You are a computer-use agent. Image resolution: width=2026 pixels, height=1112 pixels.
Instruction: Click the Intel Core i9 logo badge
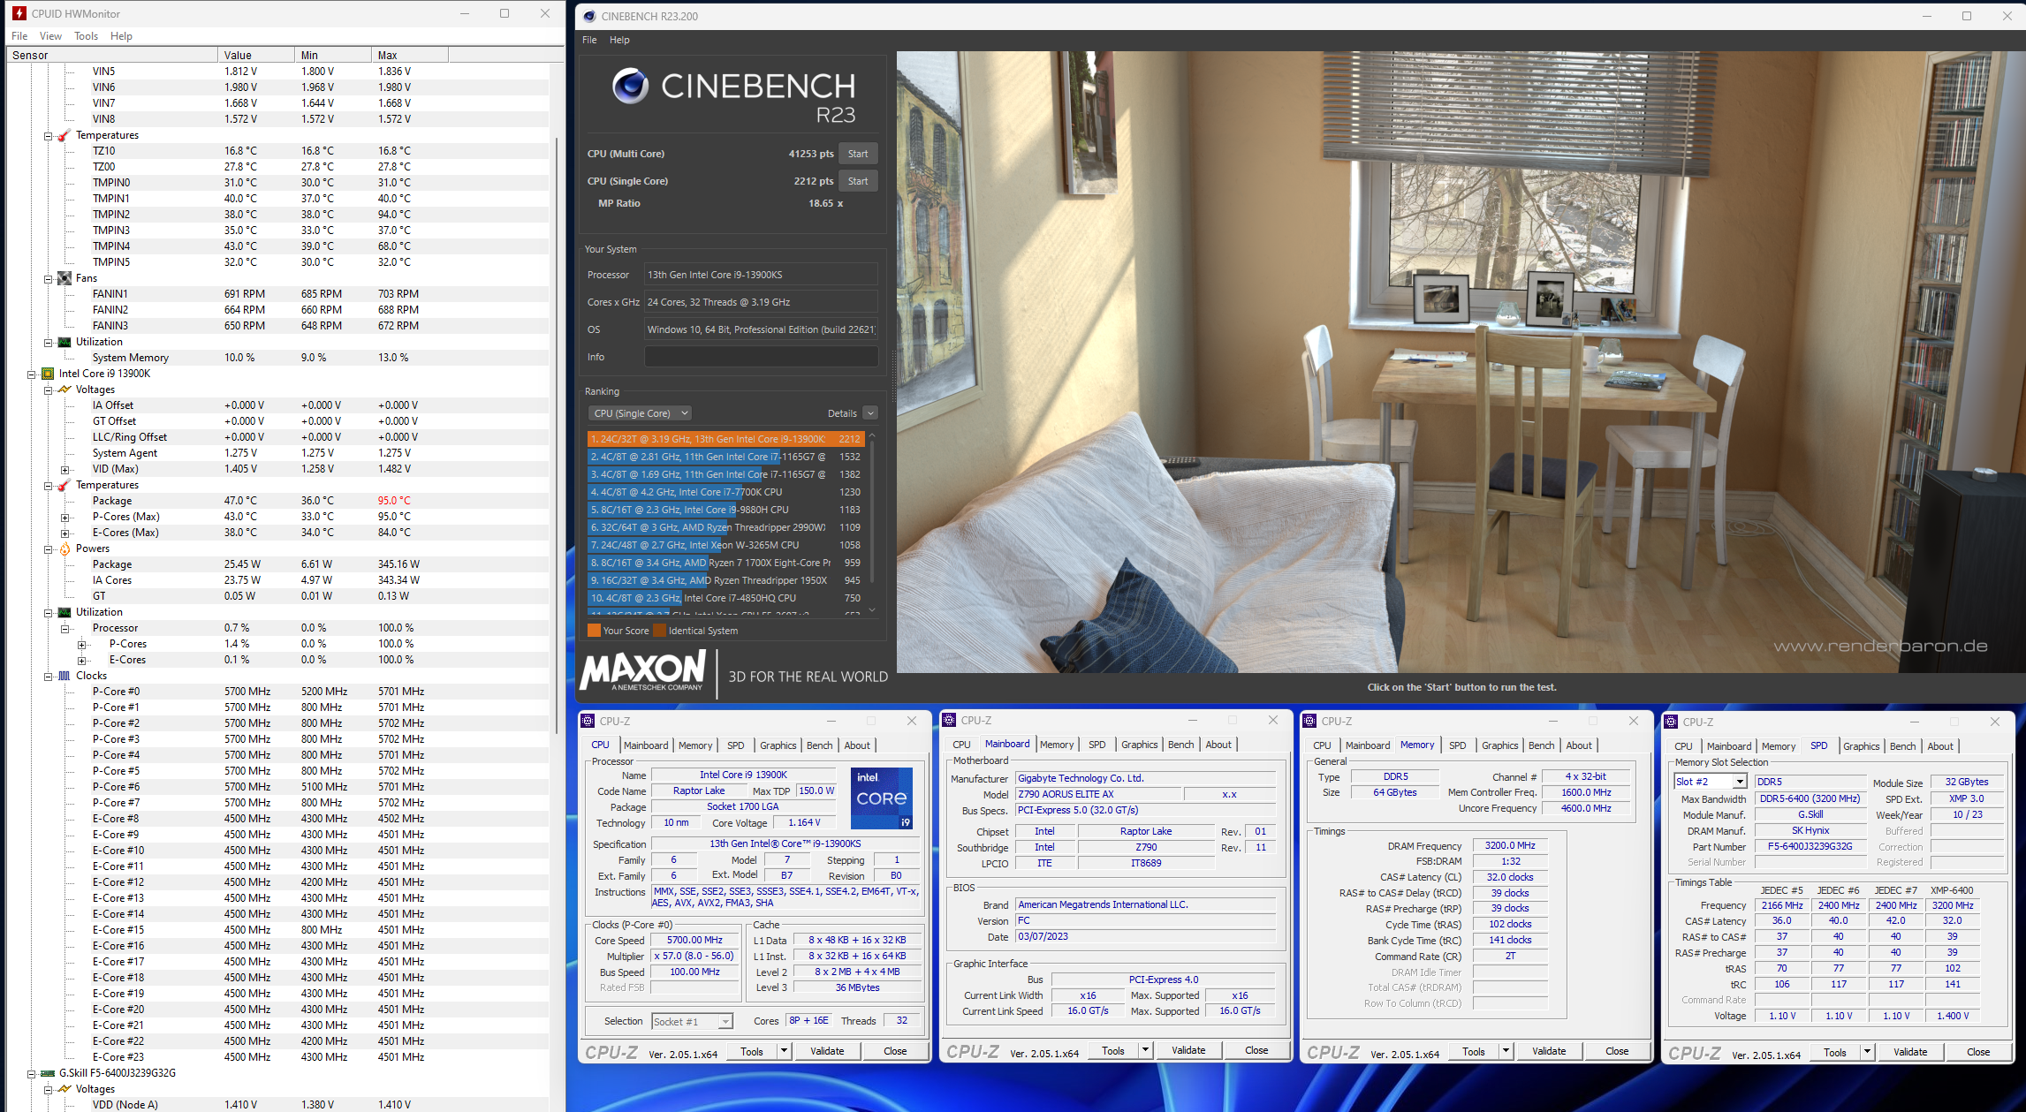(x=881, y=798)
